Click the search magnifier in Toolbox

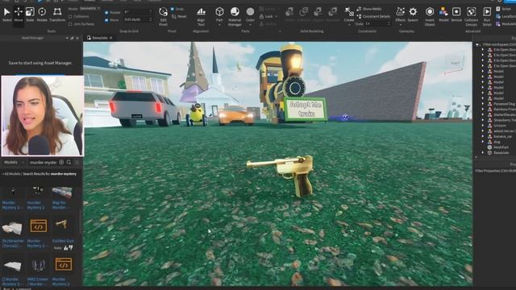click(69, 162)
